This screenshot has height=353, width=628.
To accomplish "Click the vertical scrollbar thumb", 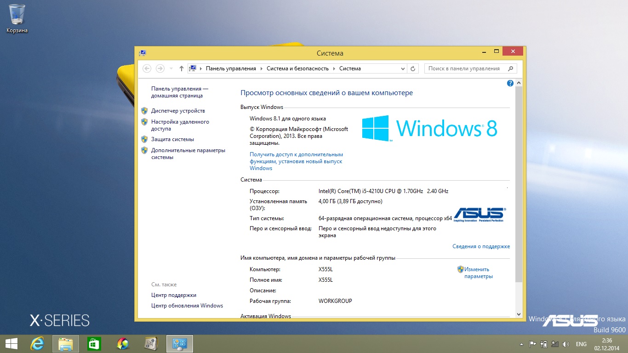I will tap(519, 184).
